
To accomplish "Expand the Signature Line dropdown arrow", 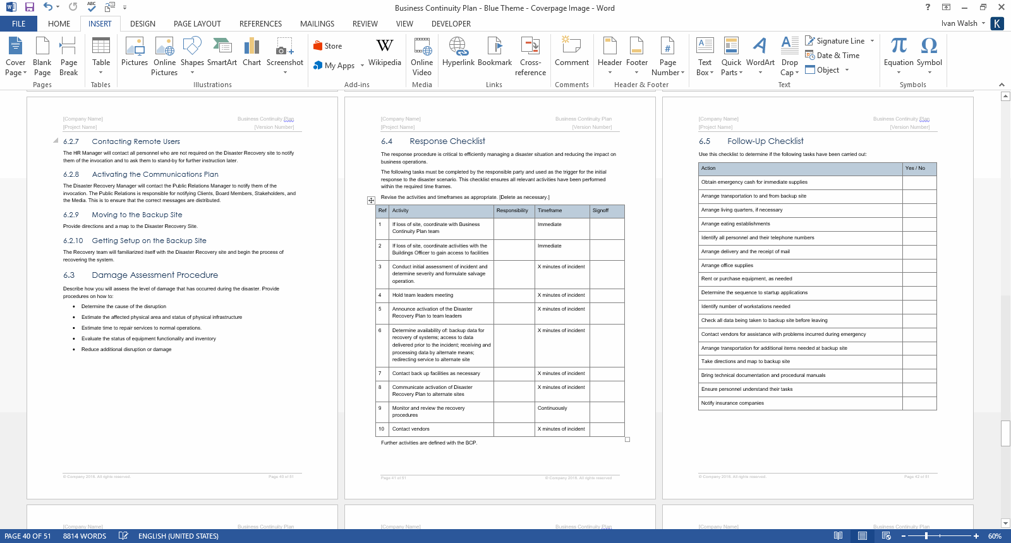I will pos(873,41).
